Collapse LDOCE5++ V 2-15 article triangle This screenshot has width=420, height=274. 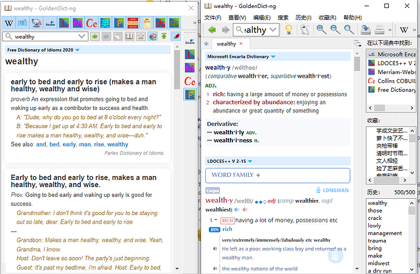pos(250,161)
